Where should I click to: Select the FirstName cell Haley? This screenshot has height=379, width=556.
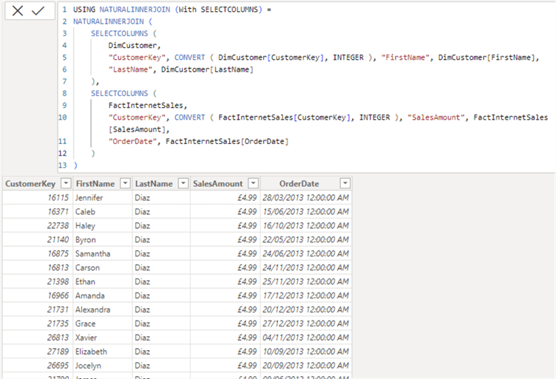(103, 225)
